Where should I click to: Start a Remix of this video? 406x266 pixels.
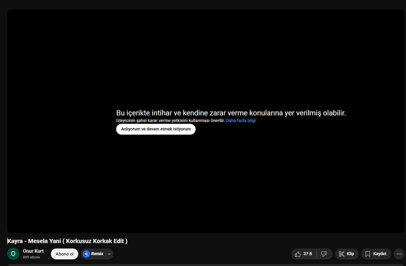[93, 254]
